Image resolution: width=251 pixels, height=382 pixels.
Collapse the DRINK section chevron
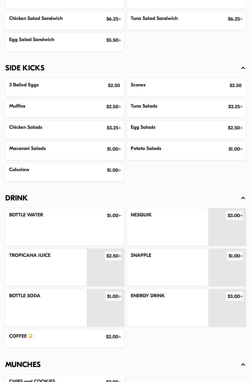tap(243, 198)
